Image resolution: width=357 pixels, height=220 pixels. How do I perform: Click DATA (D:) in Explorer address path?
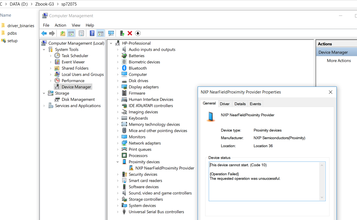(19, 4)
